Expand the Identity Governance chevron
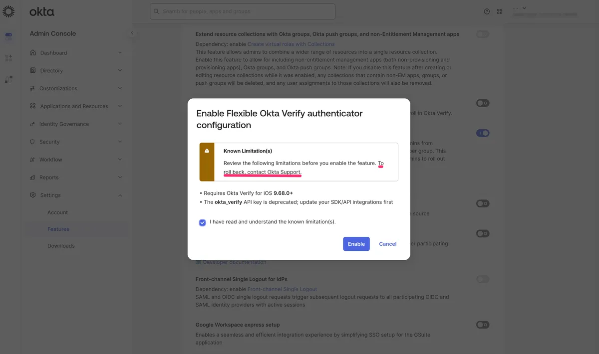 120,124
